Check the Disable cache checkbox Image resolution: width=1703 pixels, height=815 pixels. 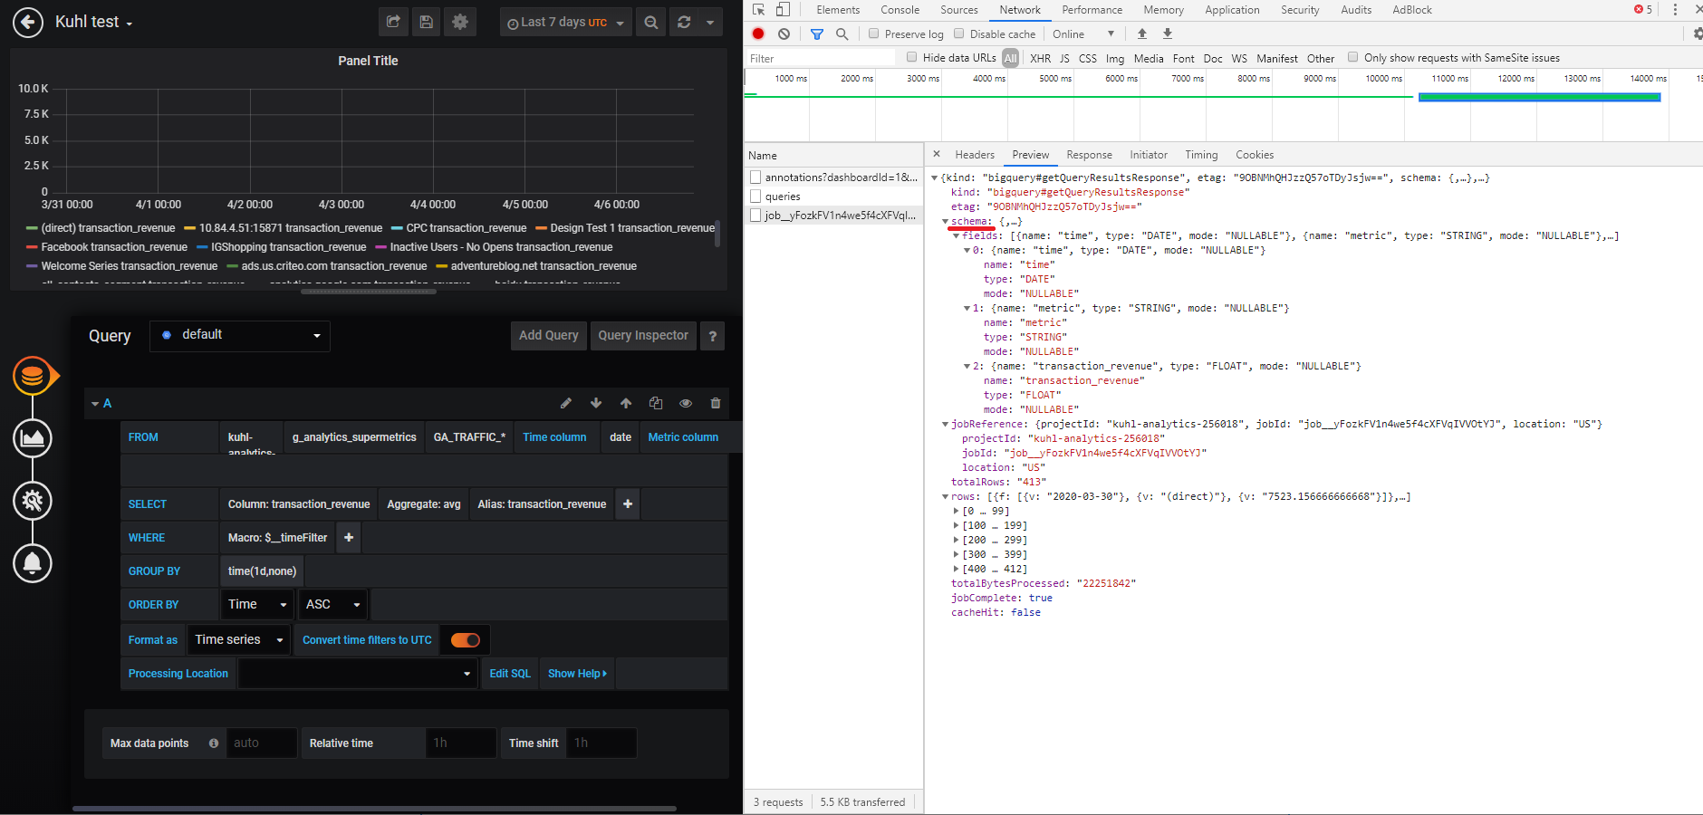tap(957, 34)
